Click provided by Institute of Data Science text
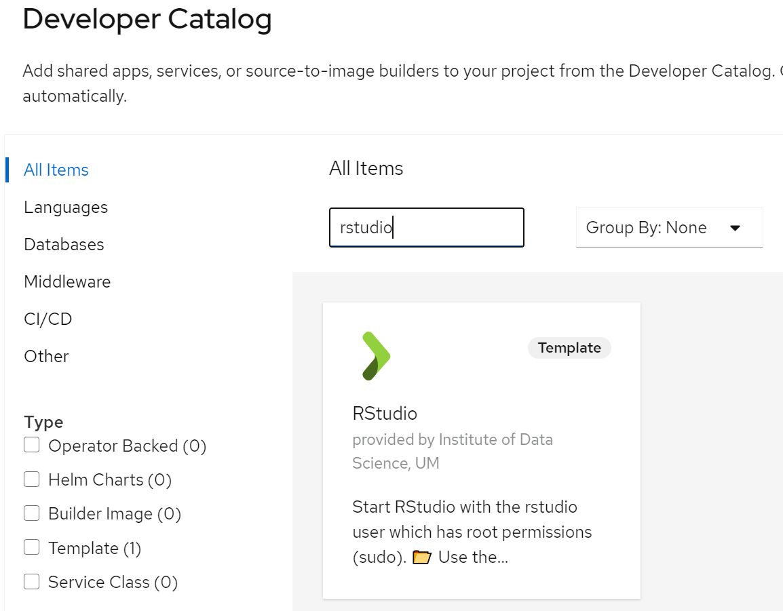 pyautogui.click(x=453, y=451)
